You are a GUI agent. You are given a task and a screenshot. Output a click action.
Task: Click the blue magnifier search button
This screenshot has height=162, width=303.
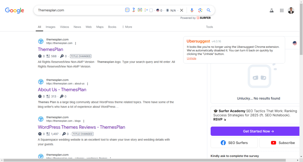coord(209,10)
